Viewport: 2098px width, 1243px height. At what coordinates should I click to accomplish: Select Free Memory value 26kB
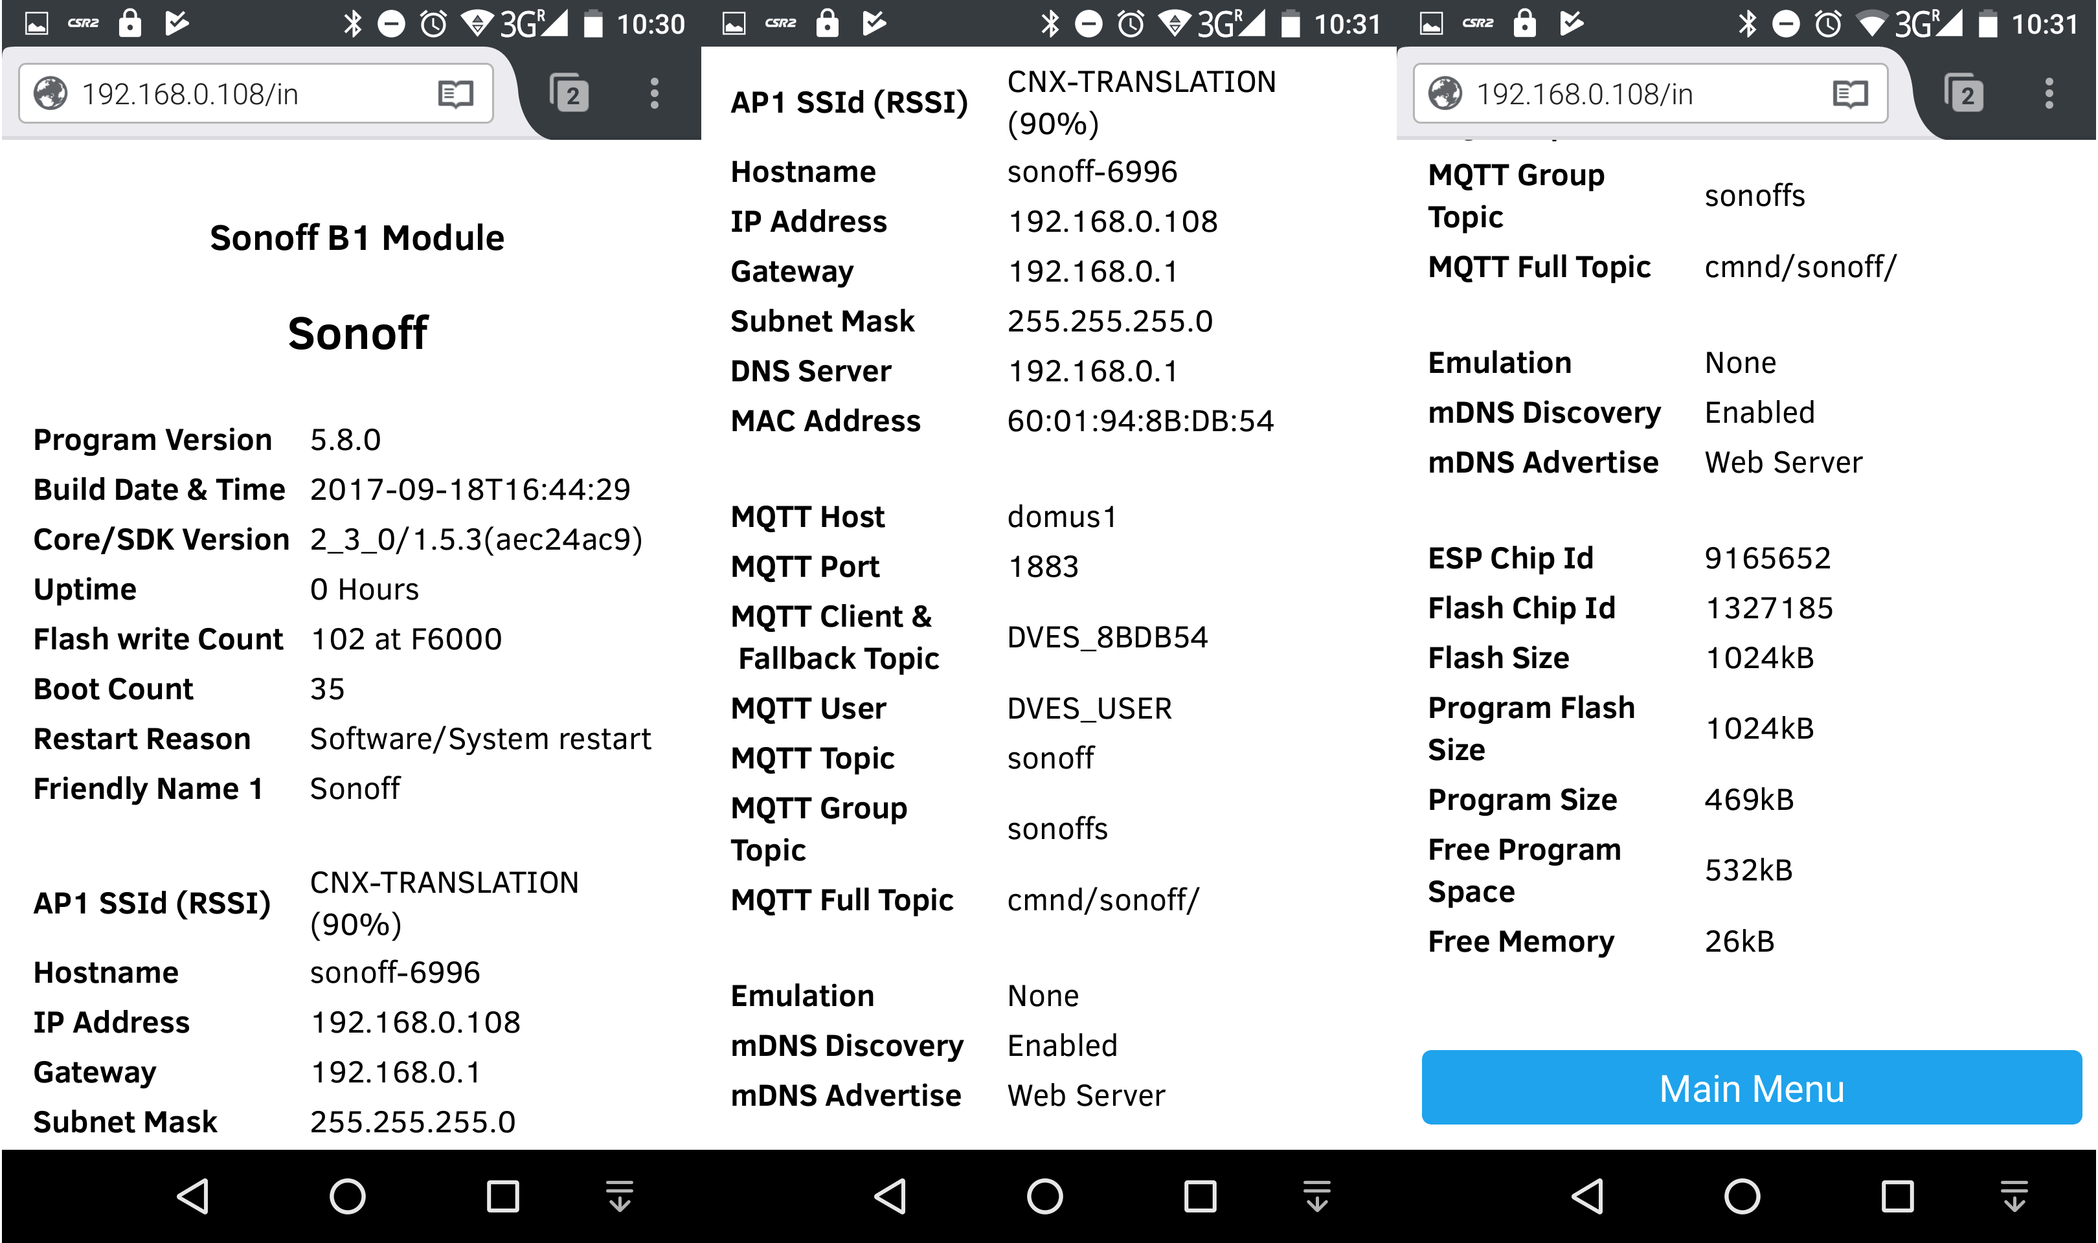coord(1739,941)
